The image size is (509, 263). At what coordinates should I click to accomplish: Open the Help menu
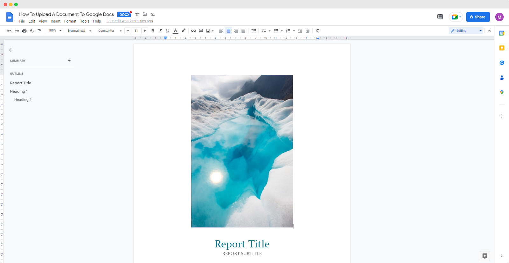pos(97,21)
